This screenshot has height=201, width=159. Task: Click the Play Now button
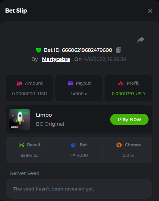(x=129, y=119)
